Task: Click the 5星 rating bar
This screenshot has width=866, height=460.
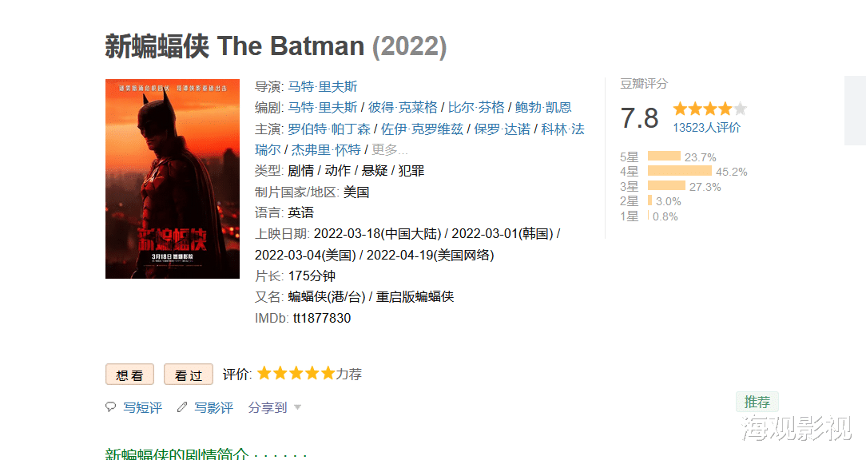Action: [x=664, y=157]
